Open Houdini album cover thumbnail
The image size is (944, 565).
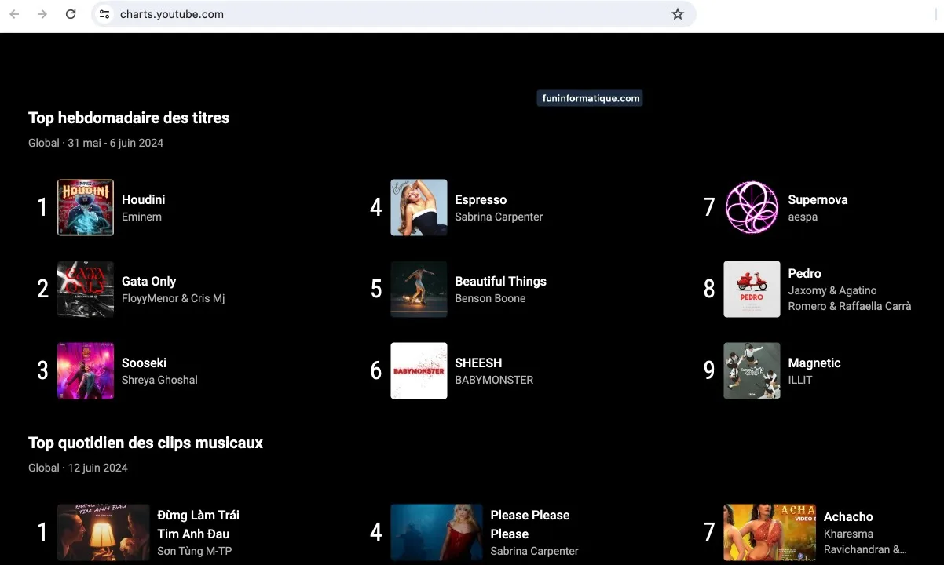86,207
